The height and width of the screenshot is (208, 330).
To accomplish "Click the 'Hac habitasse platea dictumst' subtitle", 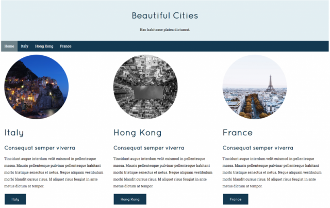I will click(x=164, y=29).
